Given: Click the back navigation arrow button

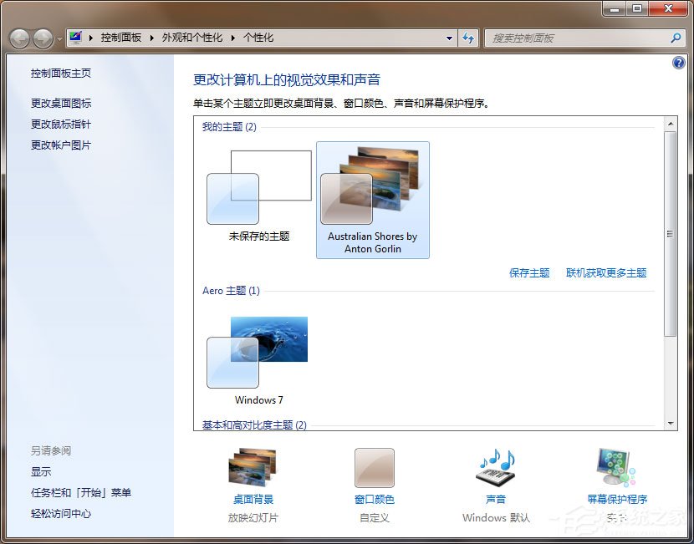Looking at the screenshot, I should (18, 38).
